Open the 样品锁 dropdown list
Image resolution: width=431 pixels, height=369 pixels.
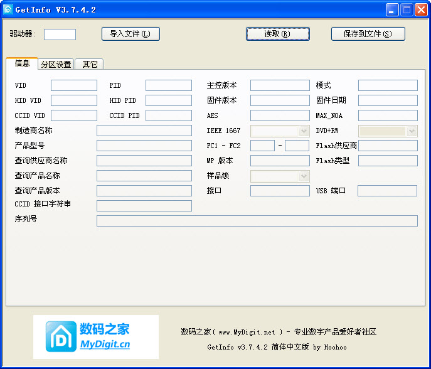click(304, 176)
